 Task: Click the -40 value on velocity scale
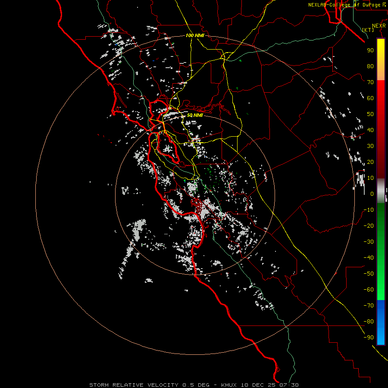point(369,258)
